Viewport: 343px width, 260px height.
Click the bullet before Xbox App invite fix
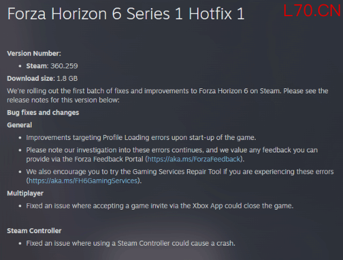tap(20, 206)
